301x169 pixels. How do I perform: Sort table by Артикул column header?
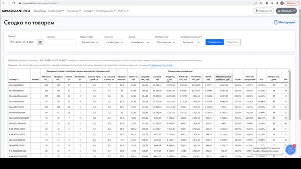19,76
